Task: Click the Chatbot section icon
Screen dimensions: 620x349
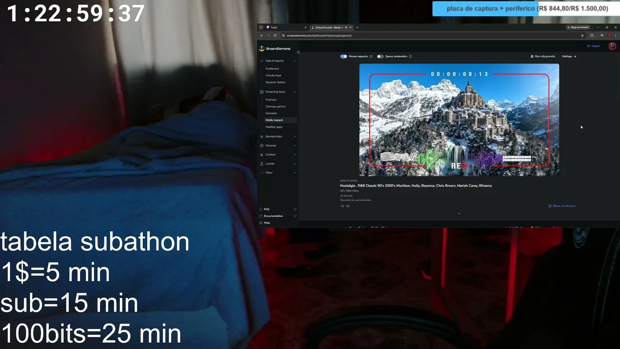Action: tap(262, 155)
